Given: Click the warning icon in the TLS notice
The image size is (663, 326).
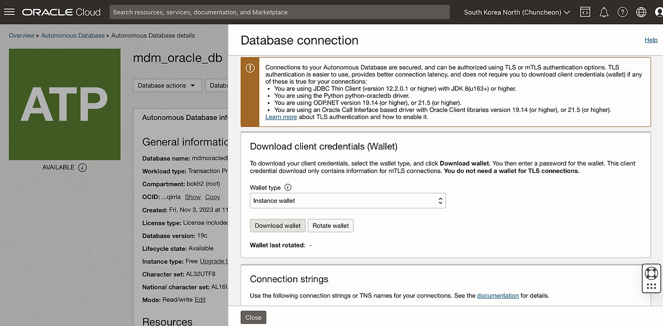Looking at the screenshot, I should click(250, 68).
